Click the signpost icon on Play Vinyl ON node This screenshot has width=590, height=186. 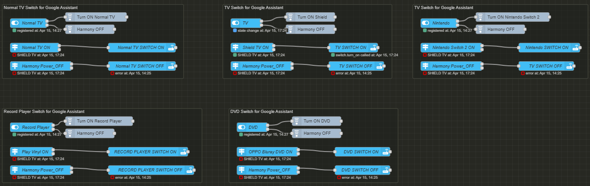pyautogui.click(x=15, y=152)
